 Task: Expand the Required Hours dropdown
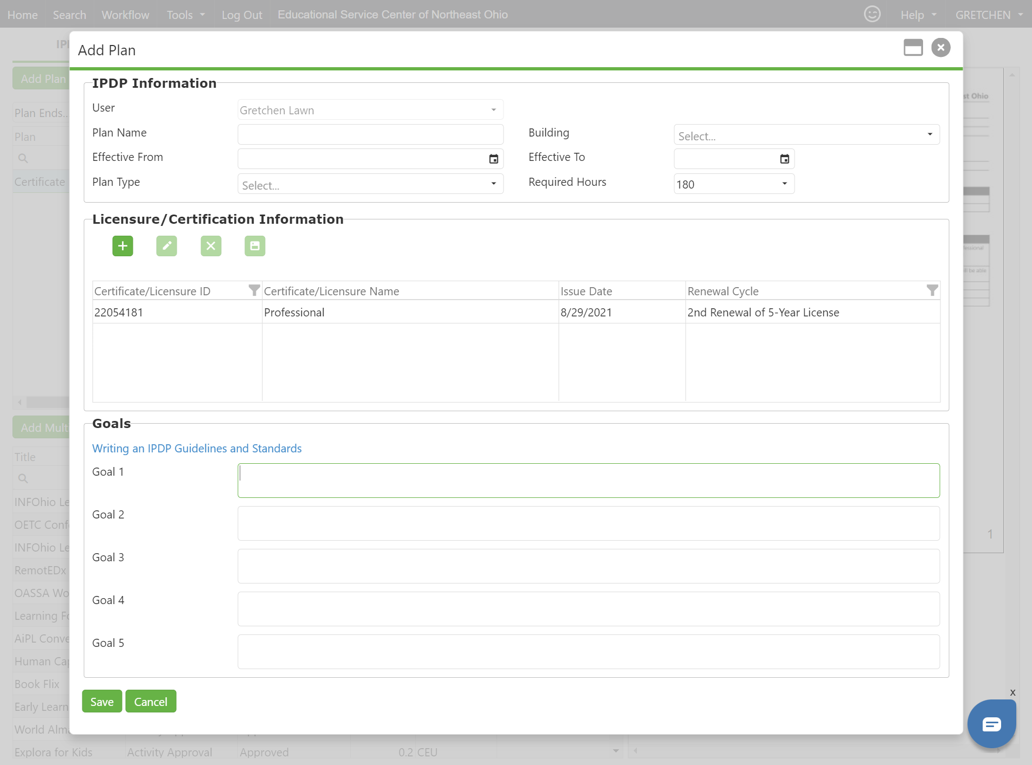[x=734, y=184]
